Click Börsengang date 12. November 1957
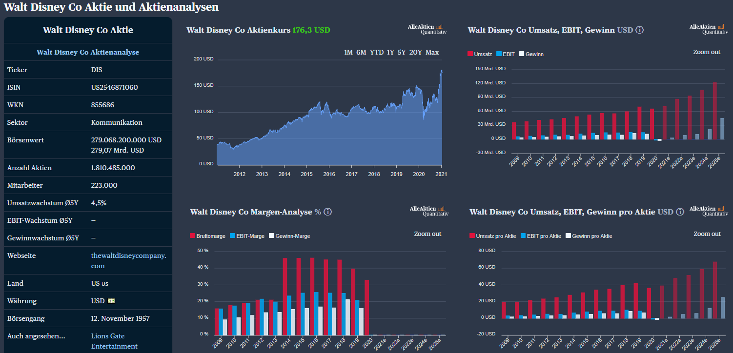Viewport: 733px width, 353px height. click(x=121, y=318)
